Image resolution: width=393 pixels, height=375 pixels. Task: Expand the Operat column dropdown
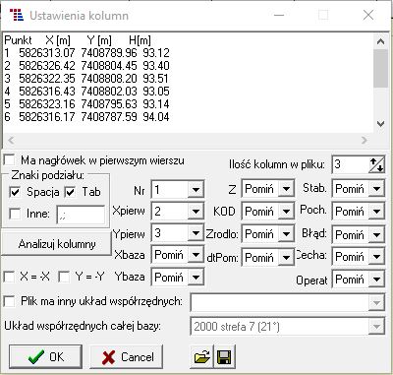pos(376,280)
